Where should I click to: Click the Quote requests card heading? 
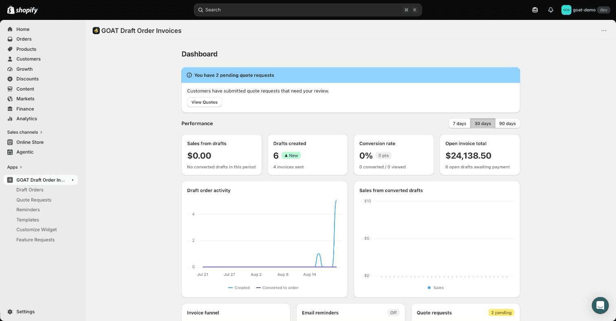point(434,312)
